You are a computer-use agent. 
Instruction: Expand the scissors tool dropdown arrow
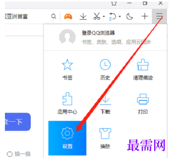coord(104,16)
